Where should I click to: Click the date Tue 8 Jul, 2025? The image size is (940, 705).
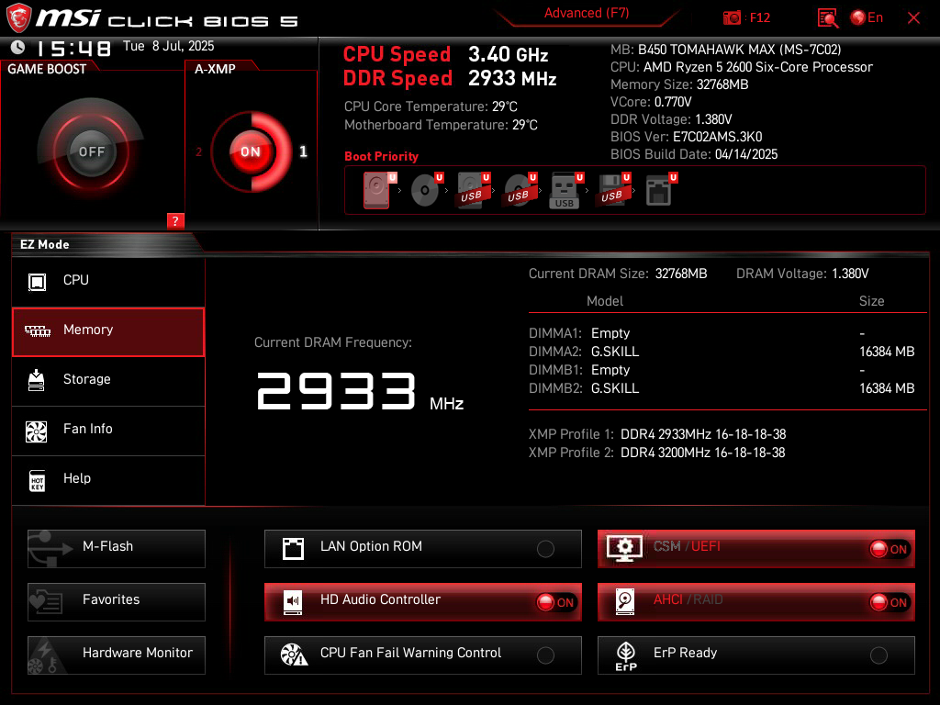(169, 46)
